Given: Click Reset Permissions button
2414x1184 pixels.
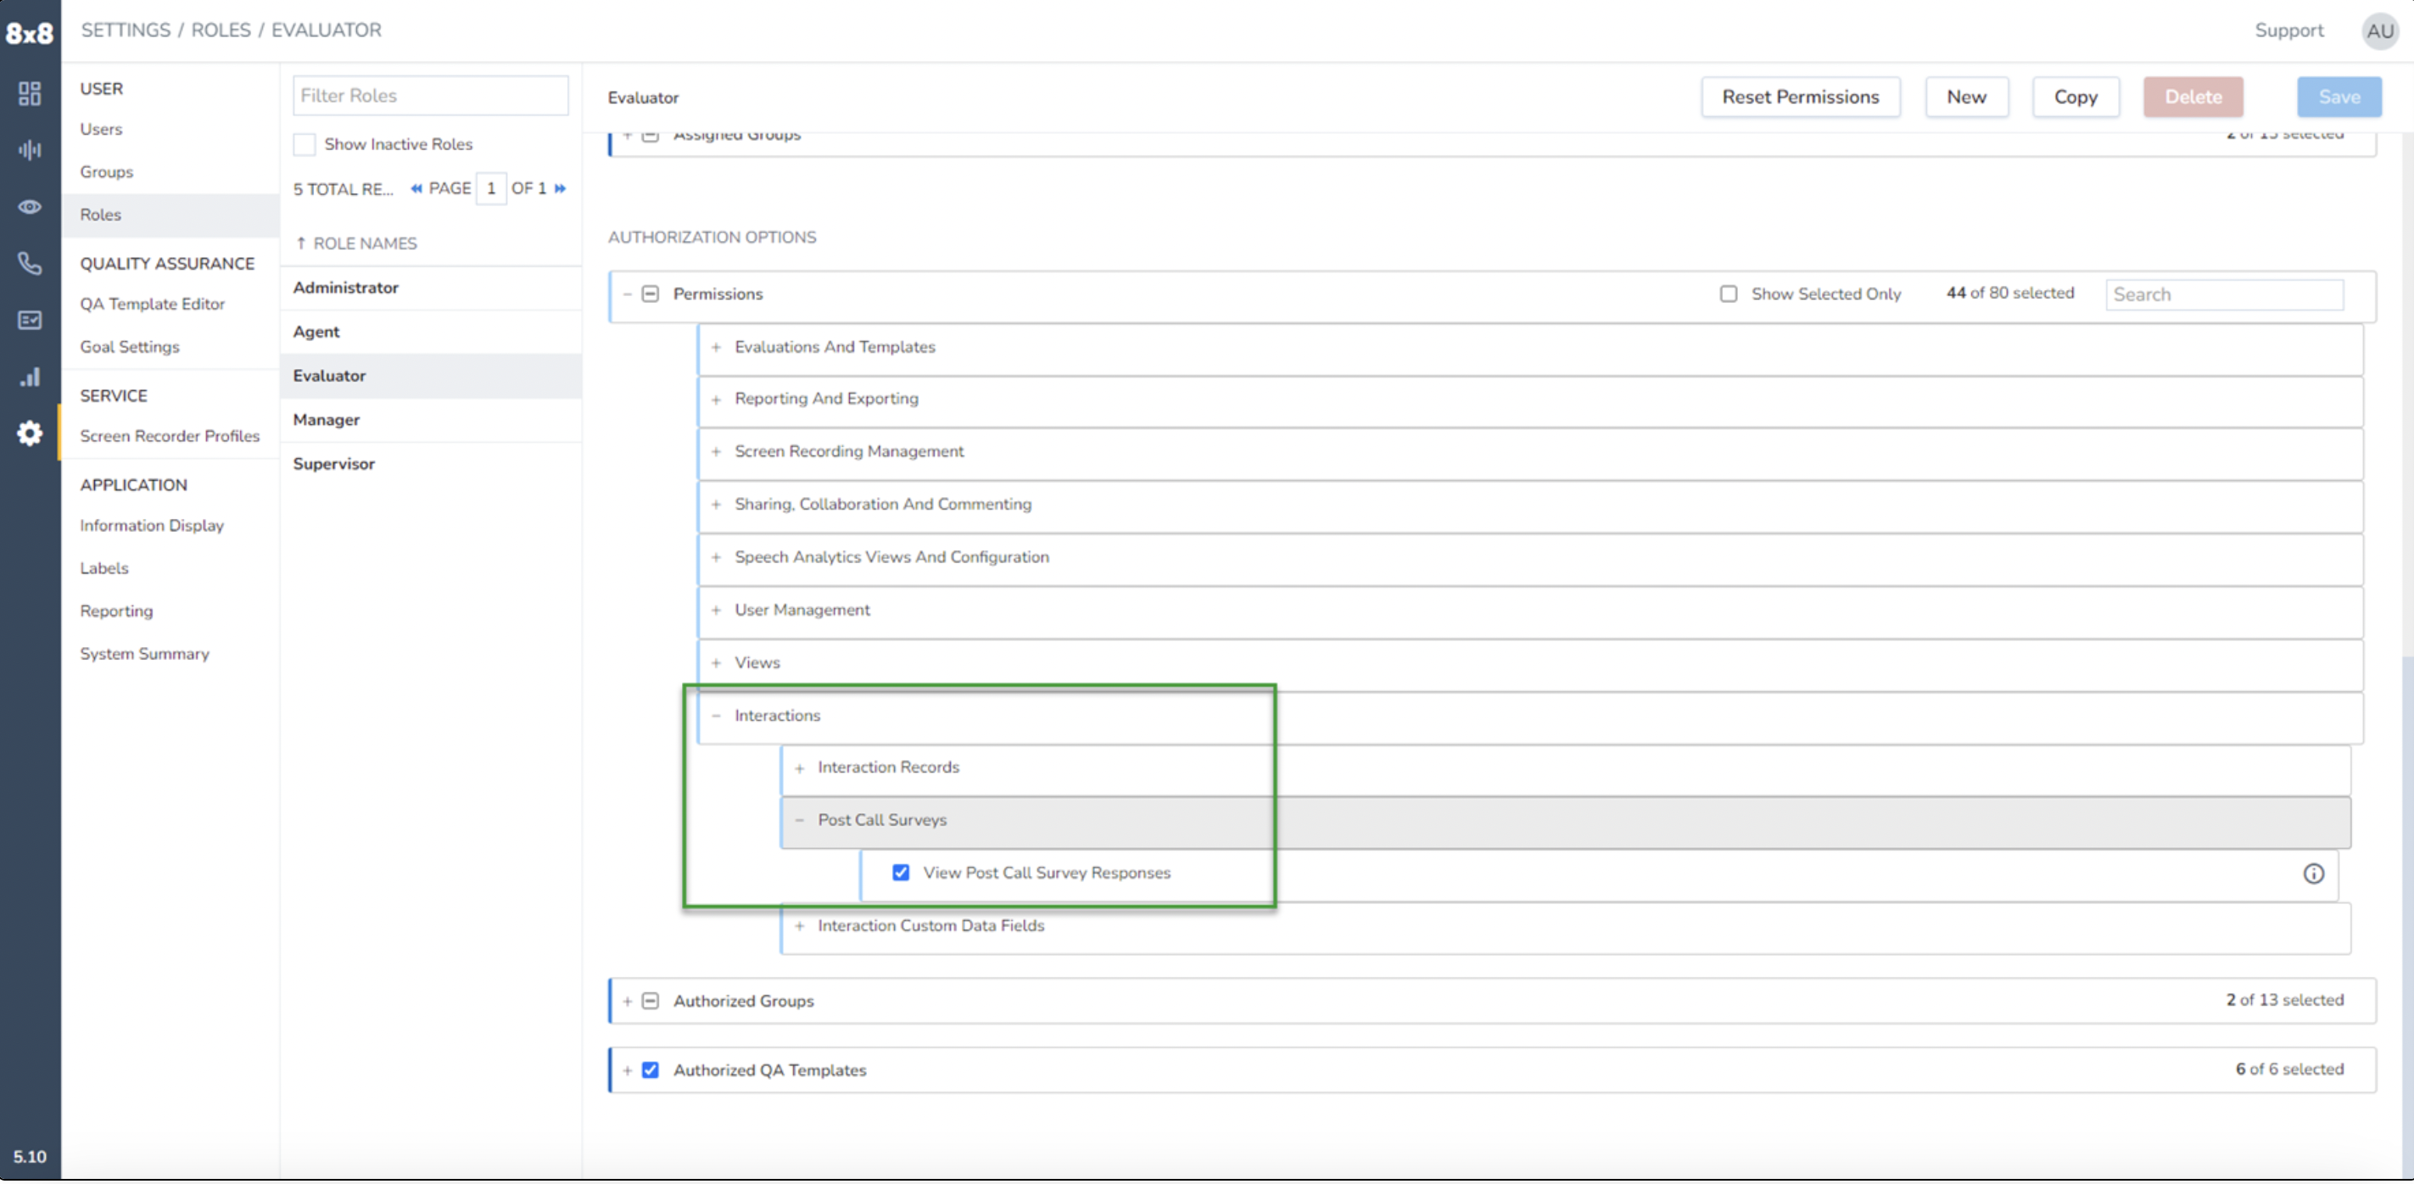Looking at the screenshot, I should click(1800, 98).
